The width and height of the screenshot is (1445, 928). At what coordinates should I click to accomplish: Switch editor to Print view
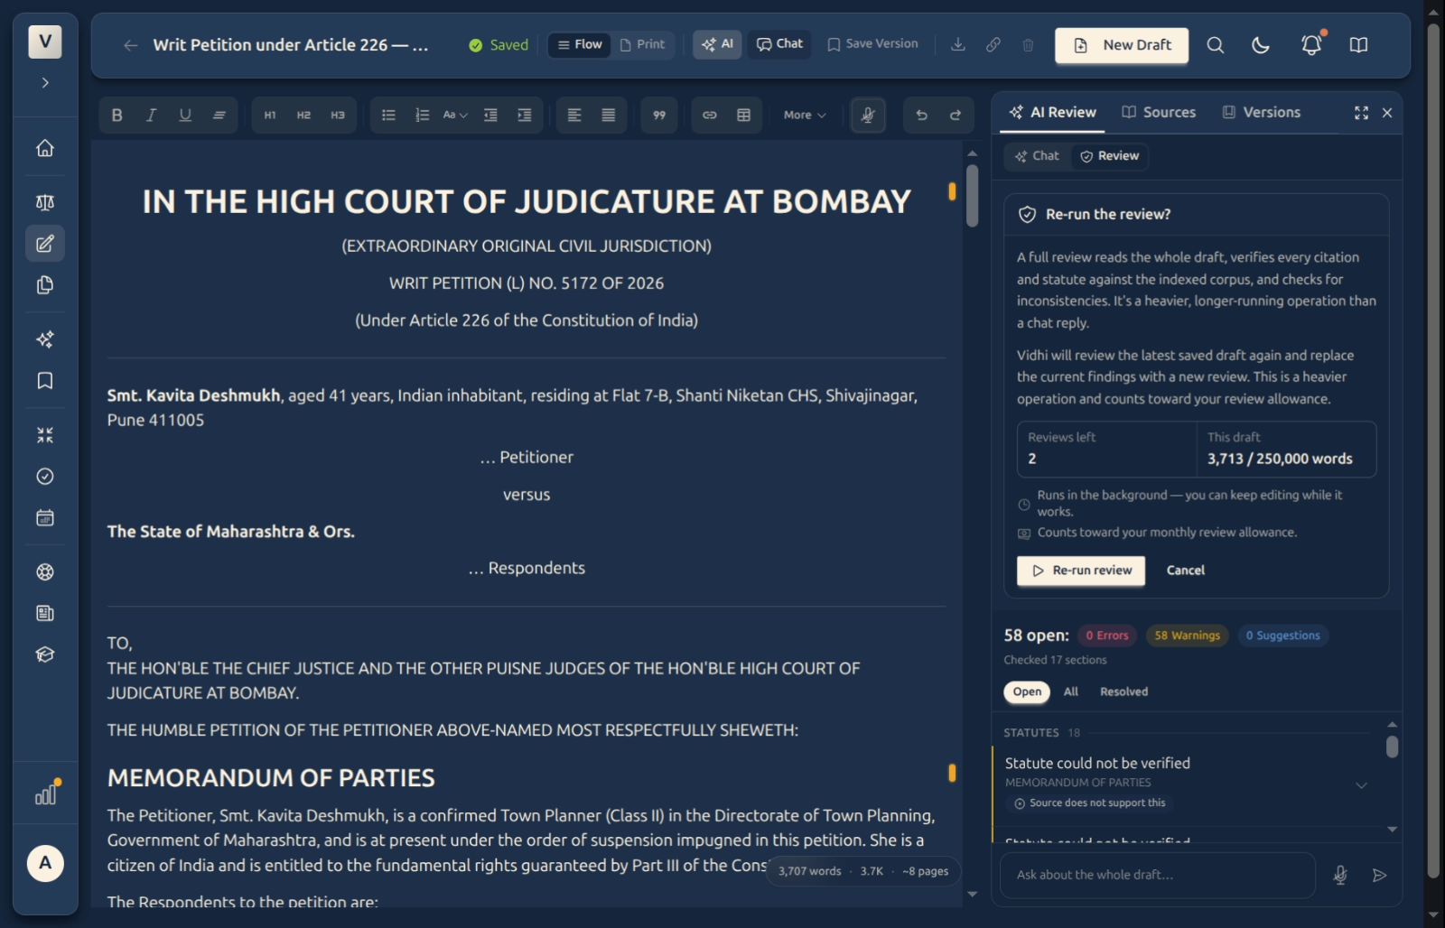point(642,44)
